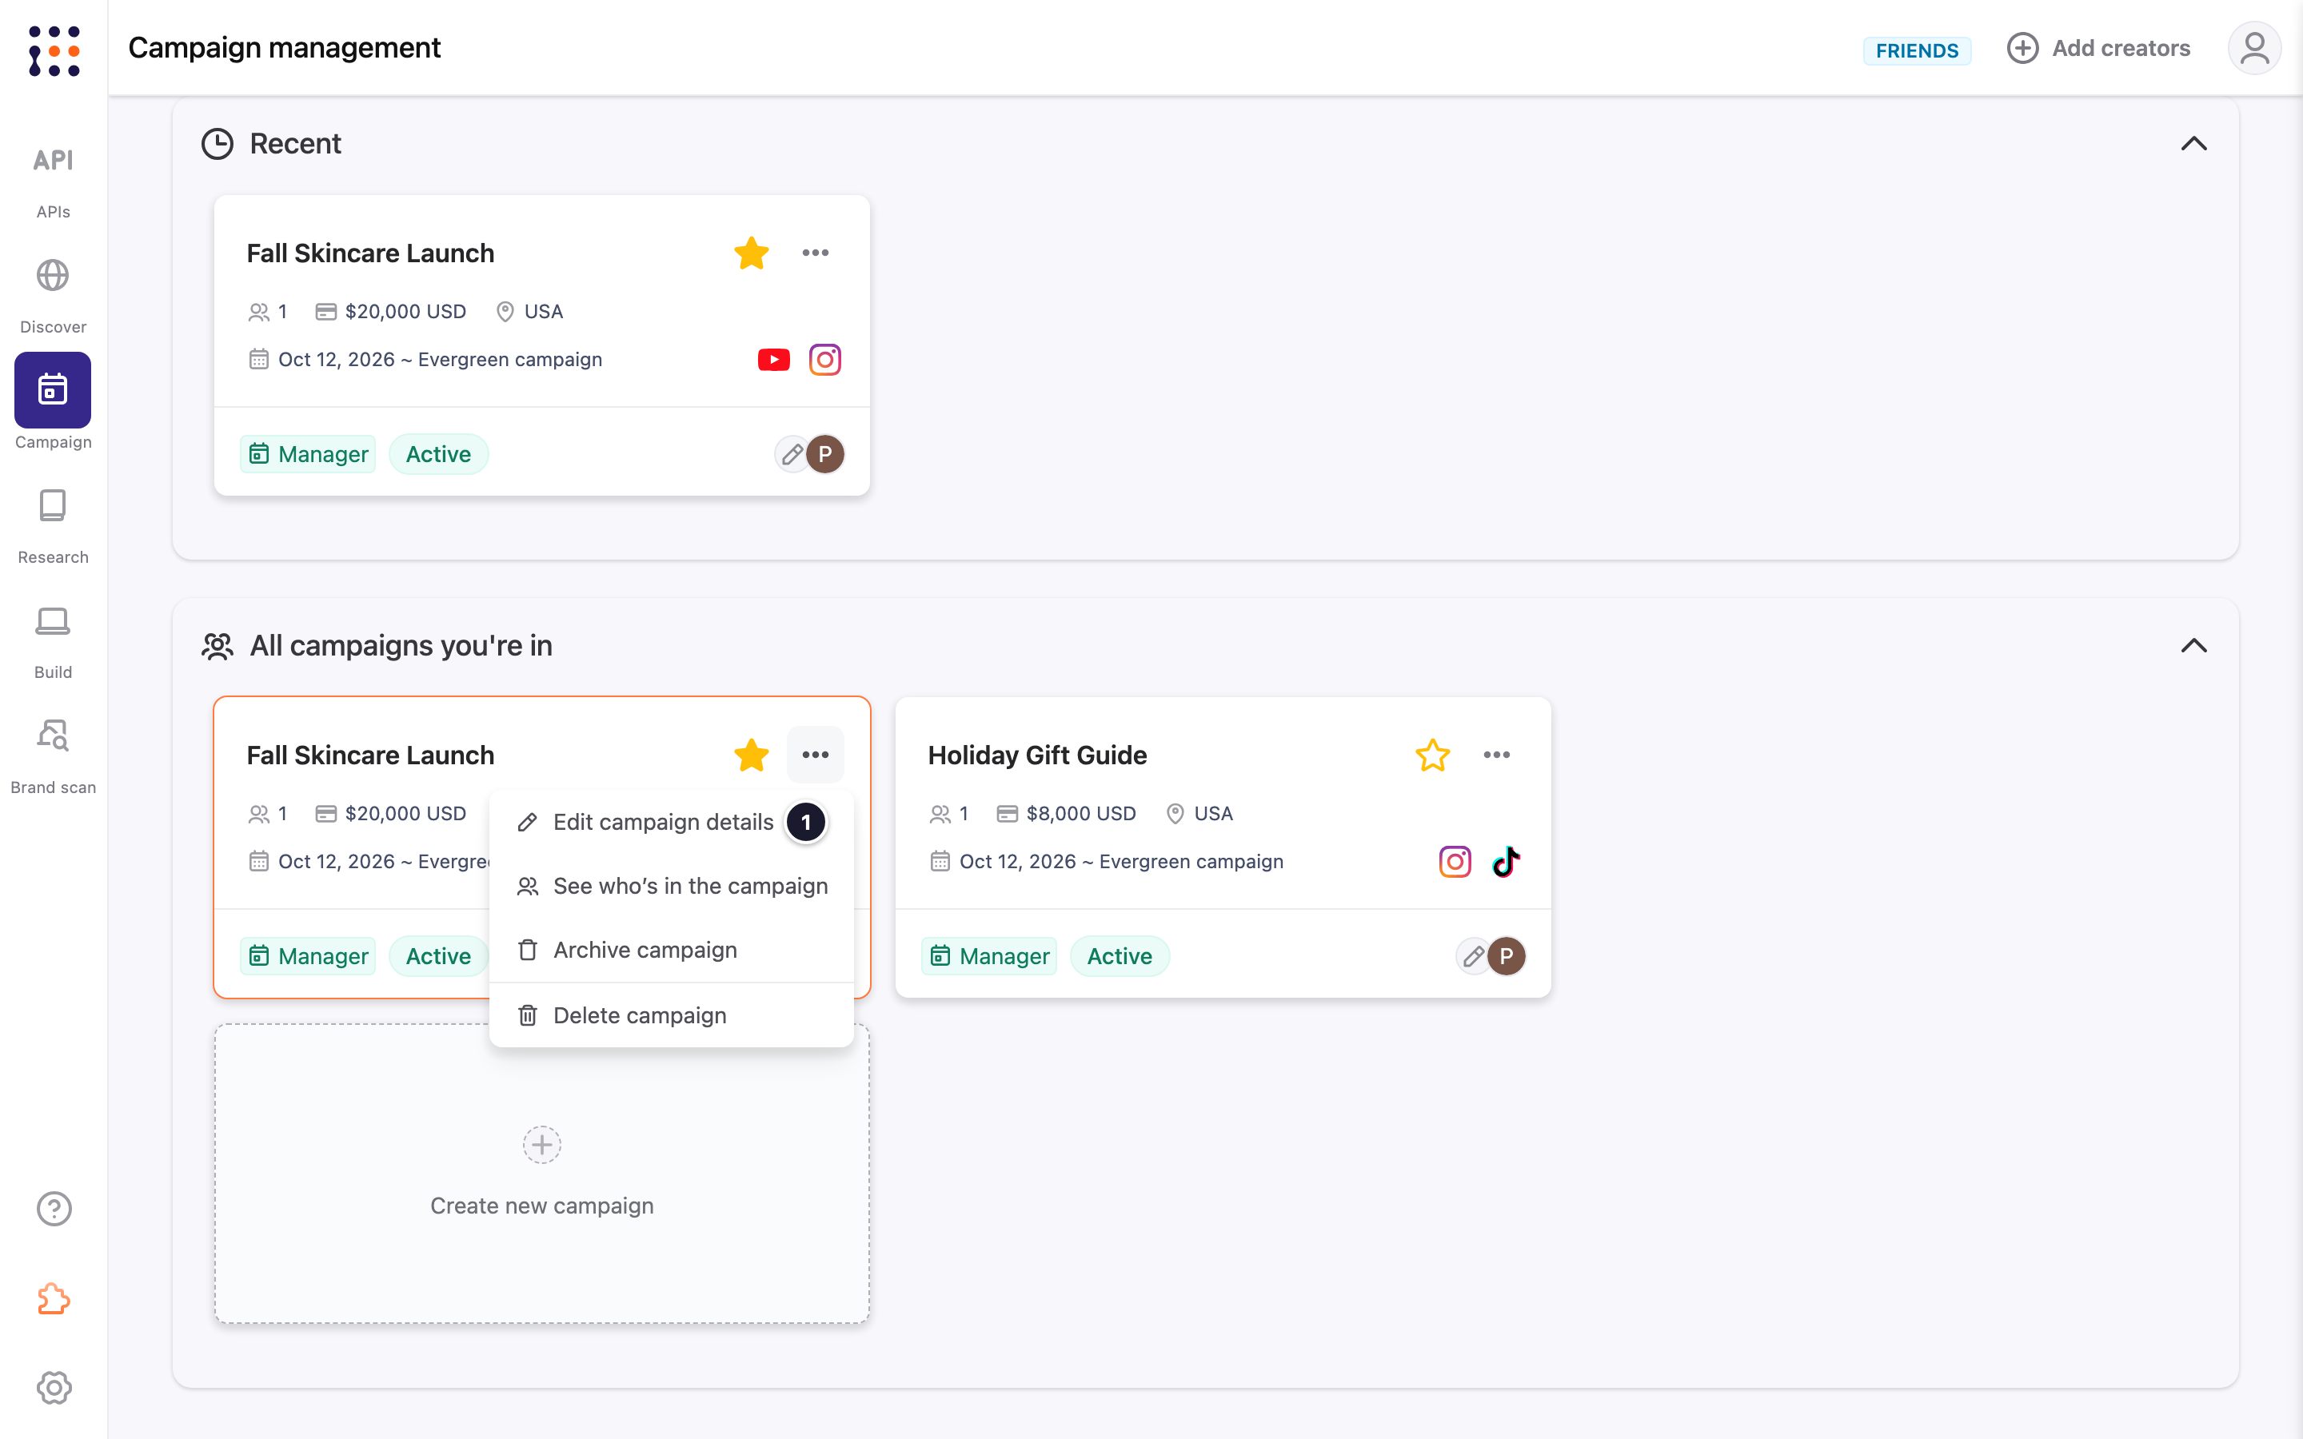Select the Campaign sidebar icon
This screenshot has width=2303, height=1439.
54,390
